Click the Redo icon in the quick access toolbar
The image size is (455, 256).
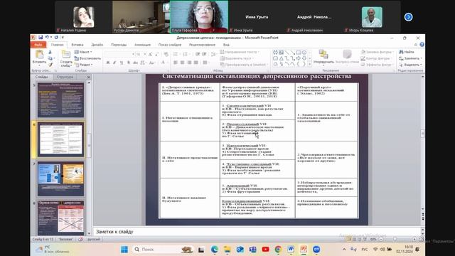tap(56, 38)
